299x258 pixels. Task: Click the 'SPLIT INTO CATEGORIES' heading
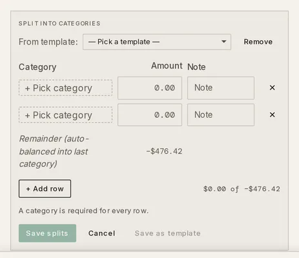[x=59, y=23]
